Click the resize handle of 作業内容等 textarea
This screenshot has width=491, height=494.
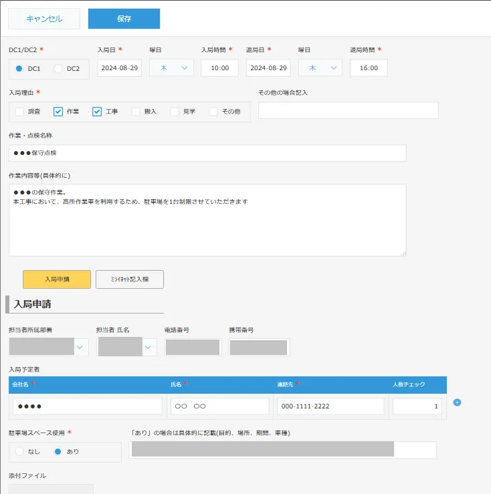(403, 253)
